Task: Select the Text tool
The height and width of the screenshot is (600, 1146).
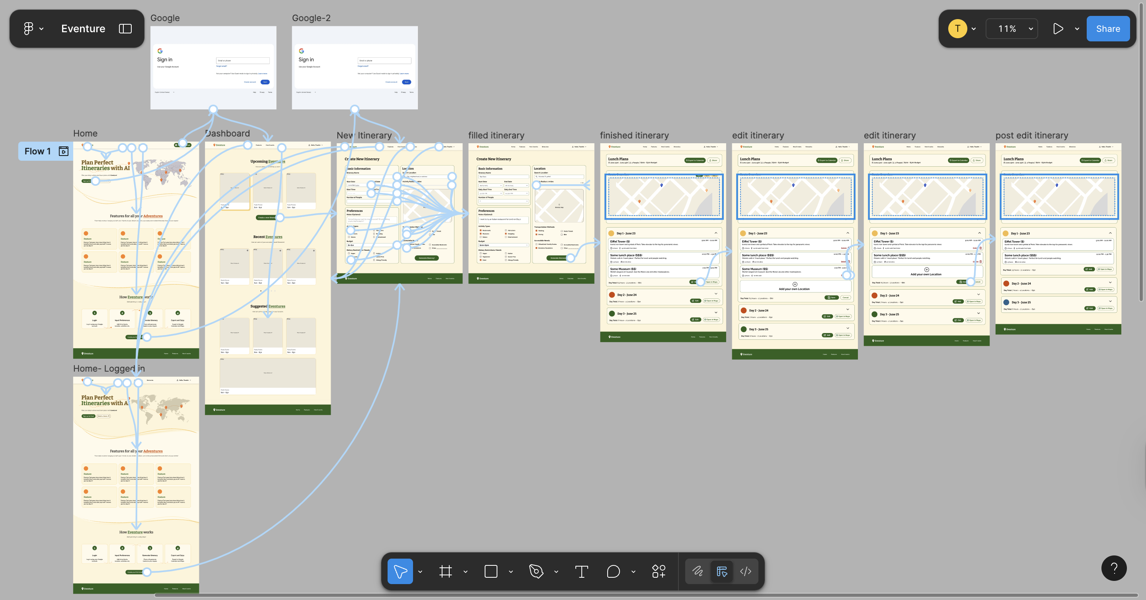Action: point(581,571)
